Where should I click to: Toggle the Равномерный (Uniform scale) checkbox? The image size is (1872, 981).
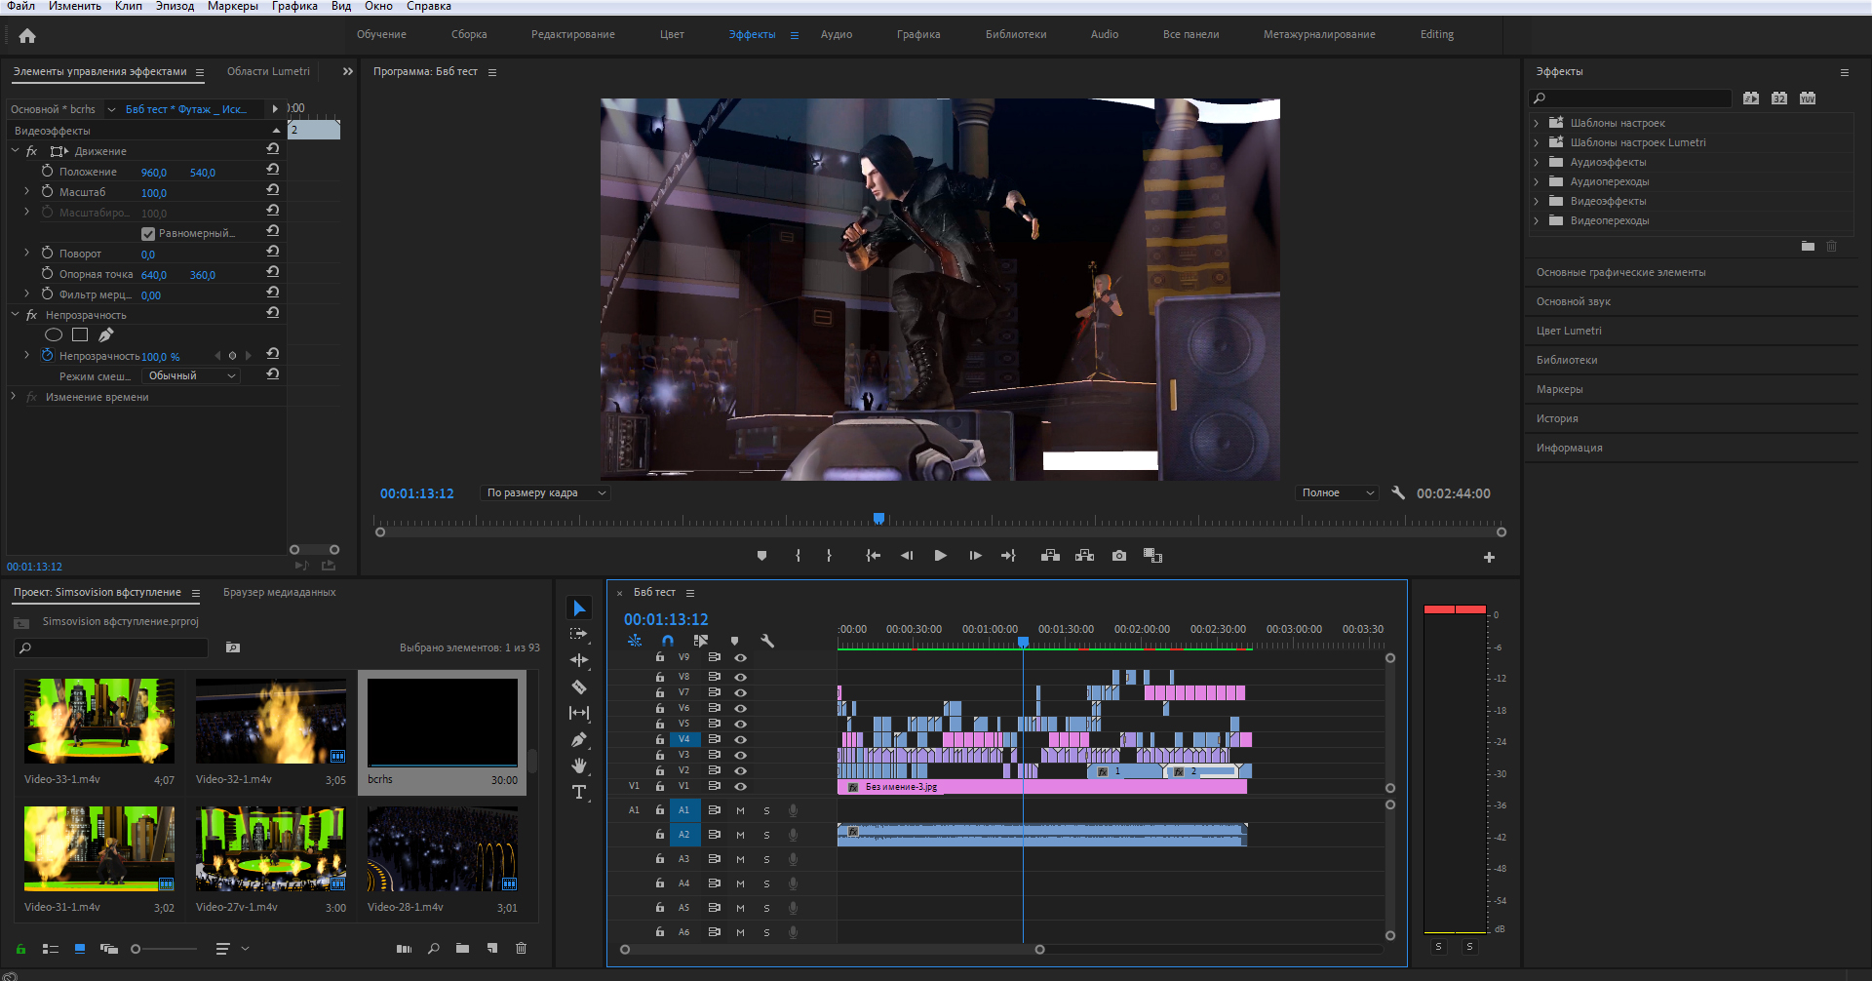tap(148, 234)
